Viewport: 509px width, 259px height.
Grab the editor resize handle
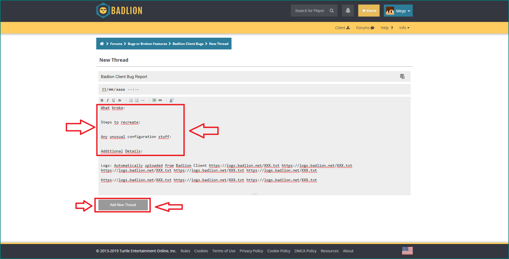tap(254, 194)
